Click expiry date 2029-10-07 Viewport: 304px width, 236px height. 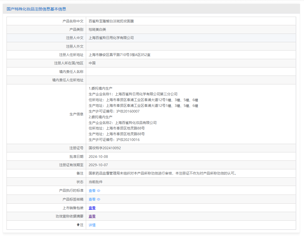(98, 165)
